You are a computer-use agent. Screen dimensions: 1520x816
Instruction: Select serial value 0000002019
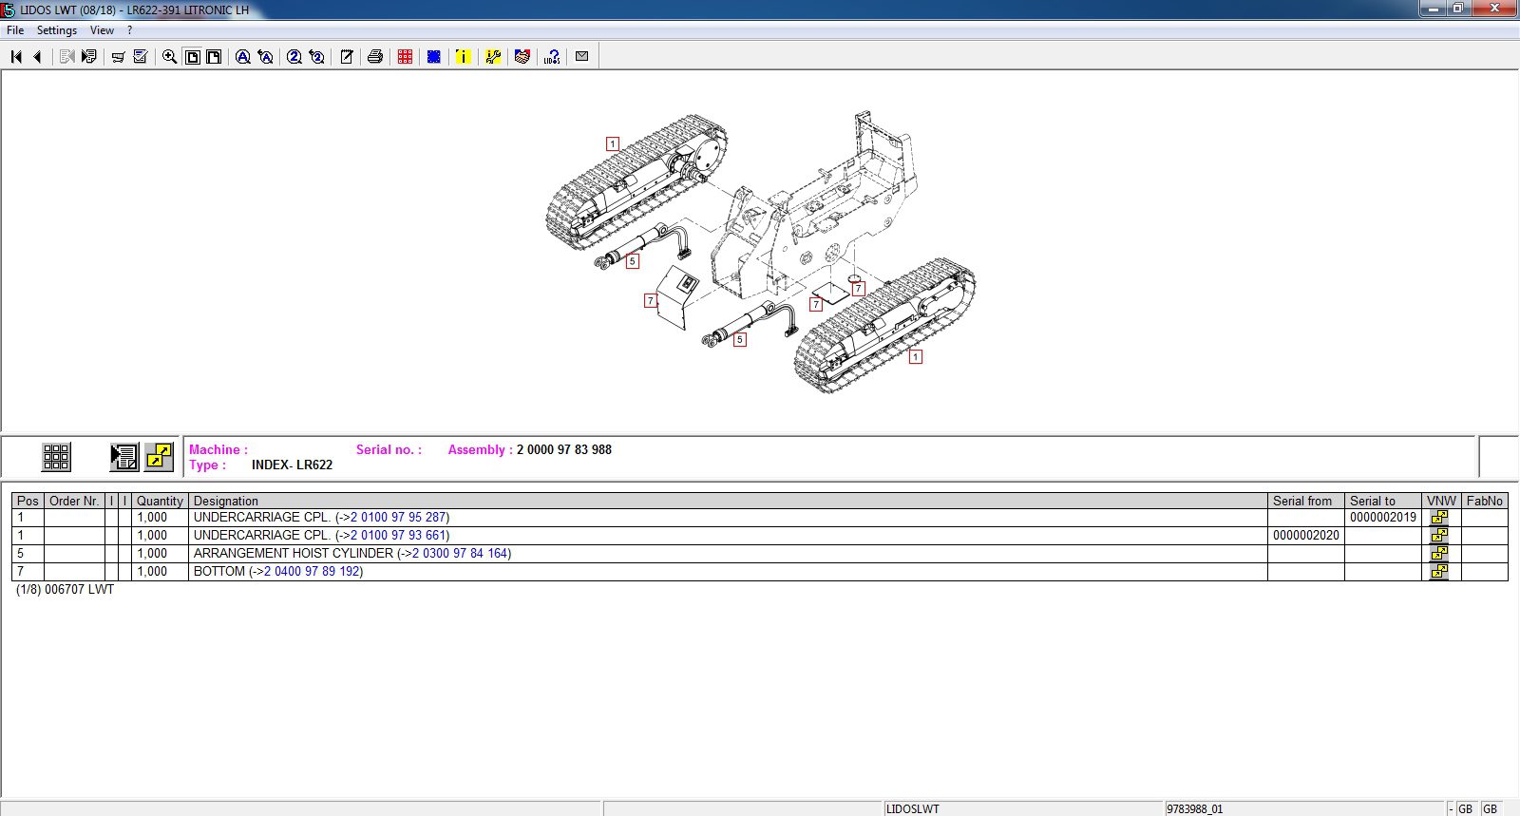(x=1383, y=518)
